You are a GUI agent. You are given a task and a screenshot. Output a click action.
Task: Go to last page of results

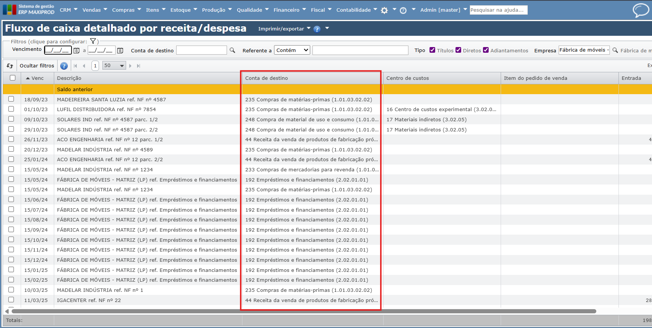pyautogui.click(x=139, y=66)
